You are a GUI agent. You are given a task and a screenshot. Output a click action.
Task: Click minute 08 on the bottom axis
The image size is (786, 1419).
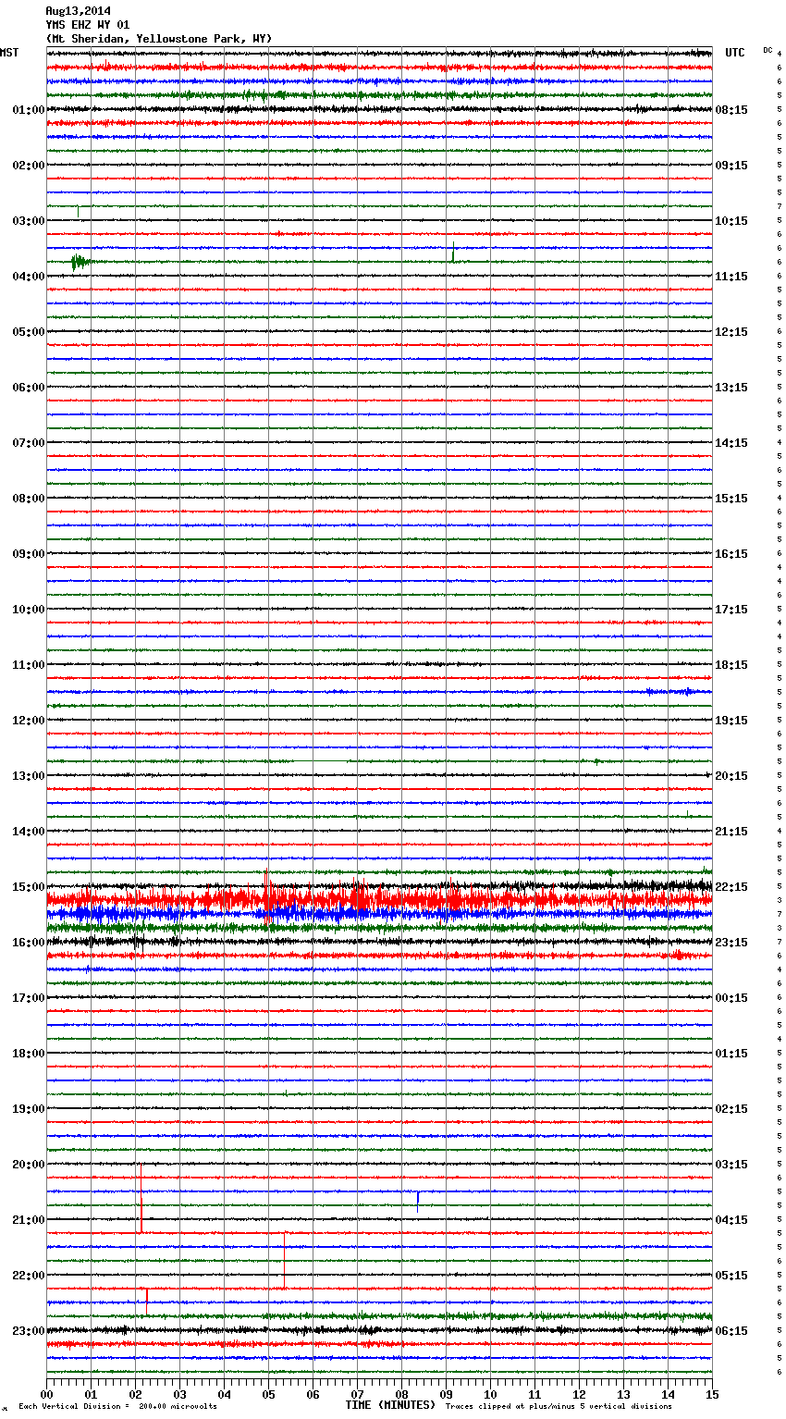pyautogui.click(x=401, y=1395)
